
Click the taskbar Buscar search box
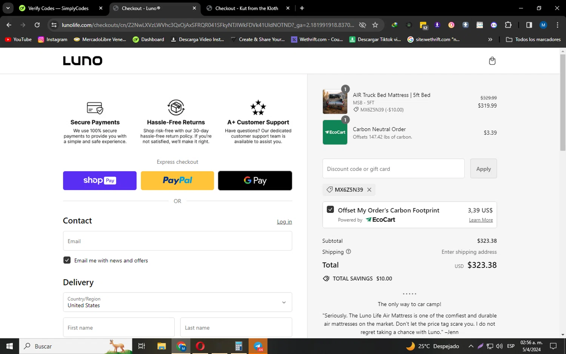coord(75,346)
